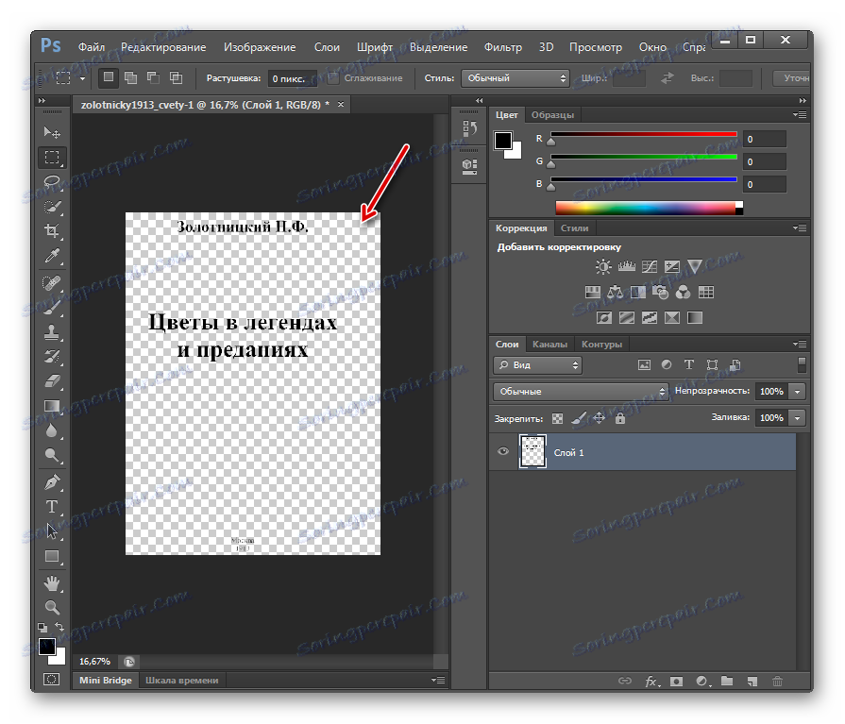Image resolution: width=845 pixels, height=724 pixels.
Task: Select the Lasso tool
Action: tap(52, 181)
